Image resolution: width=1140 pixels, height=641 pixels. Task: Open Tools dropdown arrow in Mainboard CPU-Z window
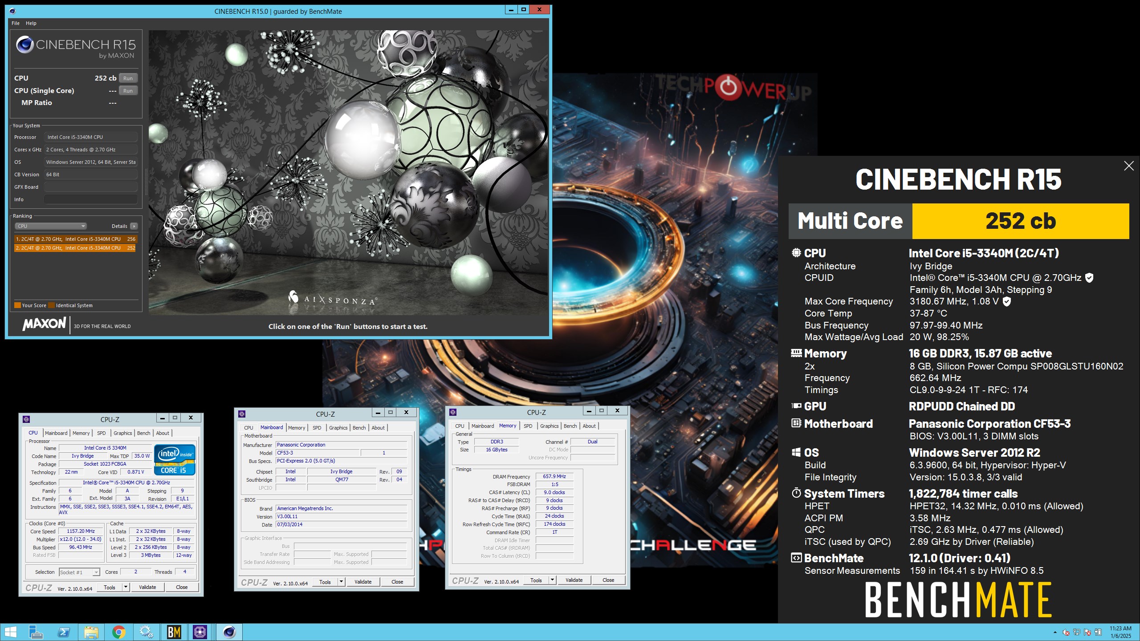342,582
